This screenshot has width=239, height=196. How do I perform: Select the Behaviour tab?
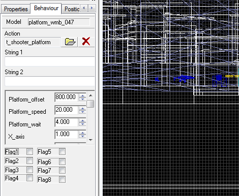[x=46, y=8]
